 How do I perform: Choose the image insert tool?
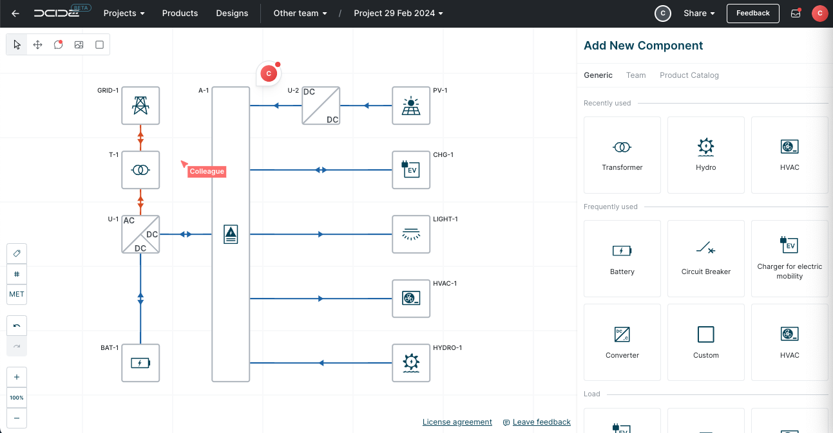(79, 44)
